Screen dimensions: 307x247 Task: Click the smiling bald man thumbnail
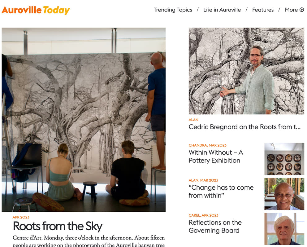pos(284,194)
